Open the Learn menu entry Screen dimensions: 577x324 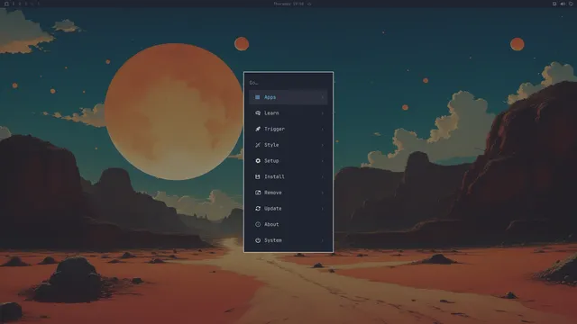coord(288,113)
